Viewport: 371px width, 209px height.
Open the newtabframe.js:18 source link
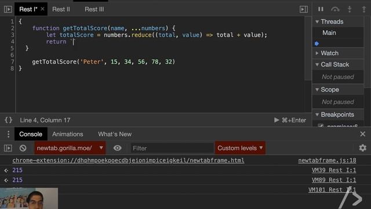(x=327, y=160)
